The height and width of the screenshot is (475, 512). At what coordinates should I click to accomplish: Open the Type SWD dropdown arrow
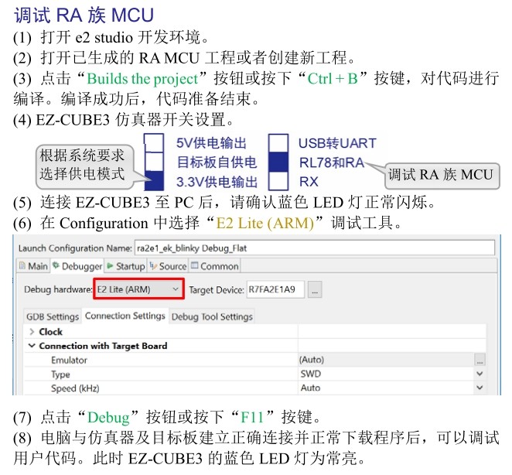point(480,374)
